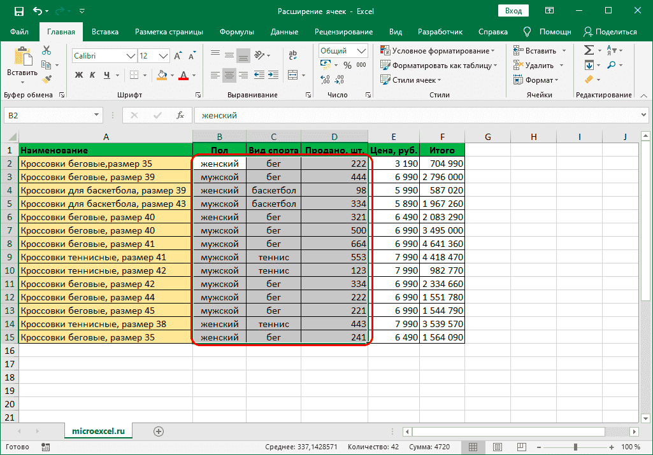The image size is (653, 455).
Task: Apply bold formatting with the Ж icon
Action: click(79, 75)
